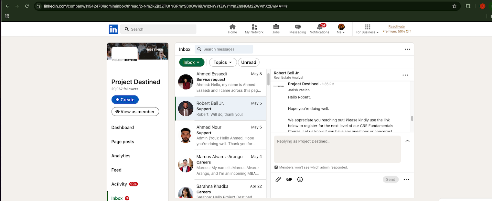The image size is (492, 201).
Task: Open the Me profile menu
Action: point(341,29)
